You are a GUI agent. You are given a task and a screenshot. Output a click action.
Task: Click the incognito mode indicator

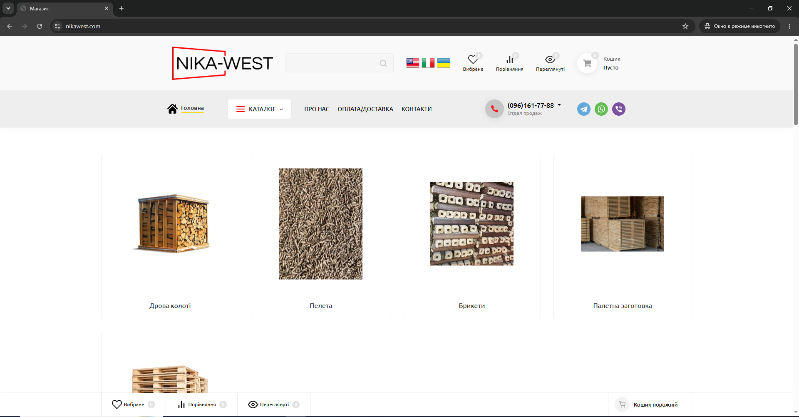tap(739, 26)
